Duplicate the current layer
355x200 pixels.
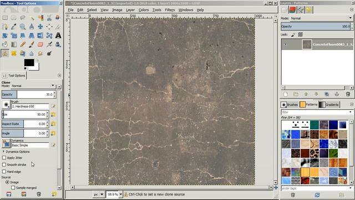(327, 94)
